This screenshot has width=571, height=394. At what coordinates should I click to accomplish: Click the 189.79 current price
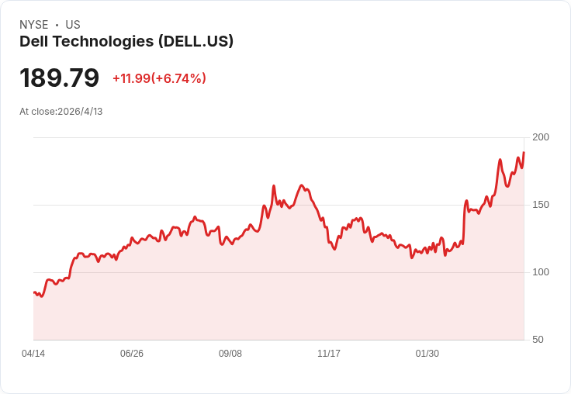[59, 78]
